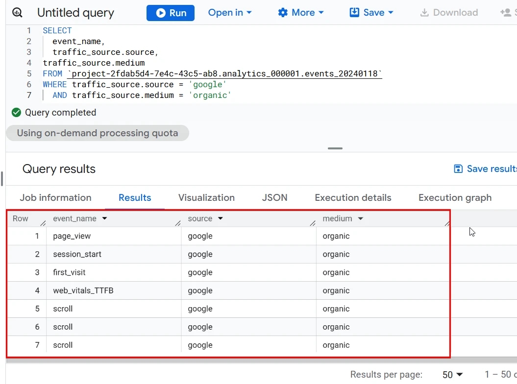Open the medium column menu arrow
517x384 pixels.
coord(360,218)
